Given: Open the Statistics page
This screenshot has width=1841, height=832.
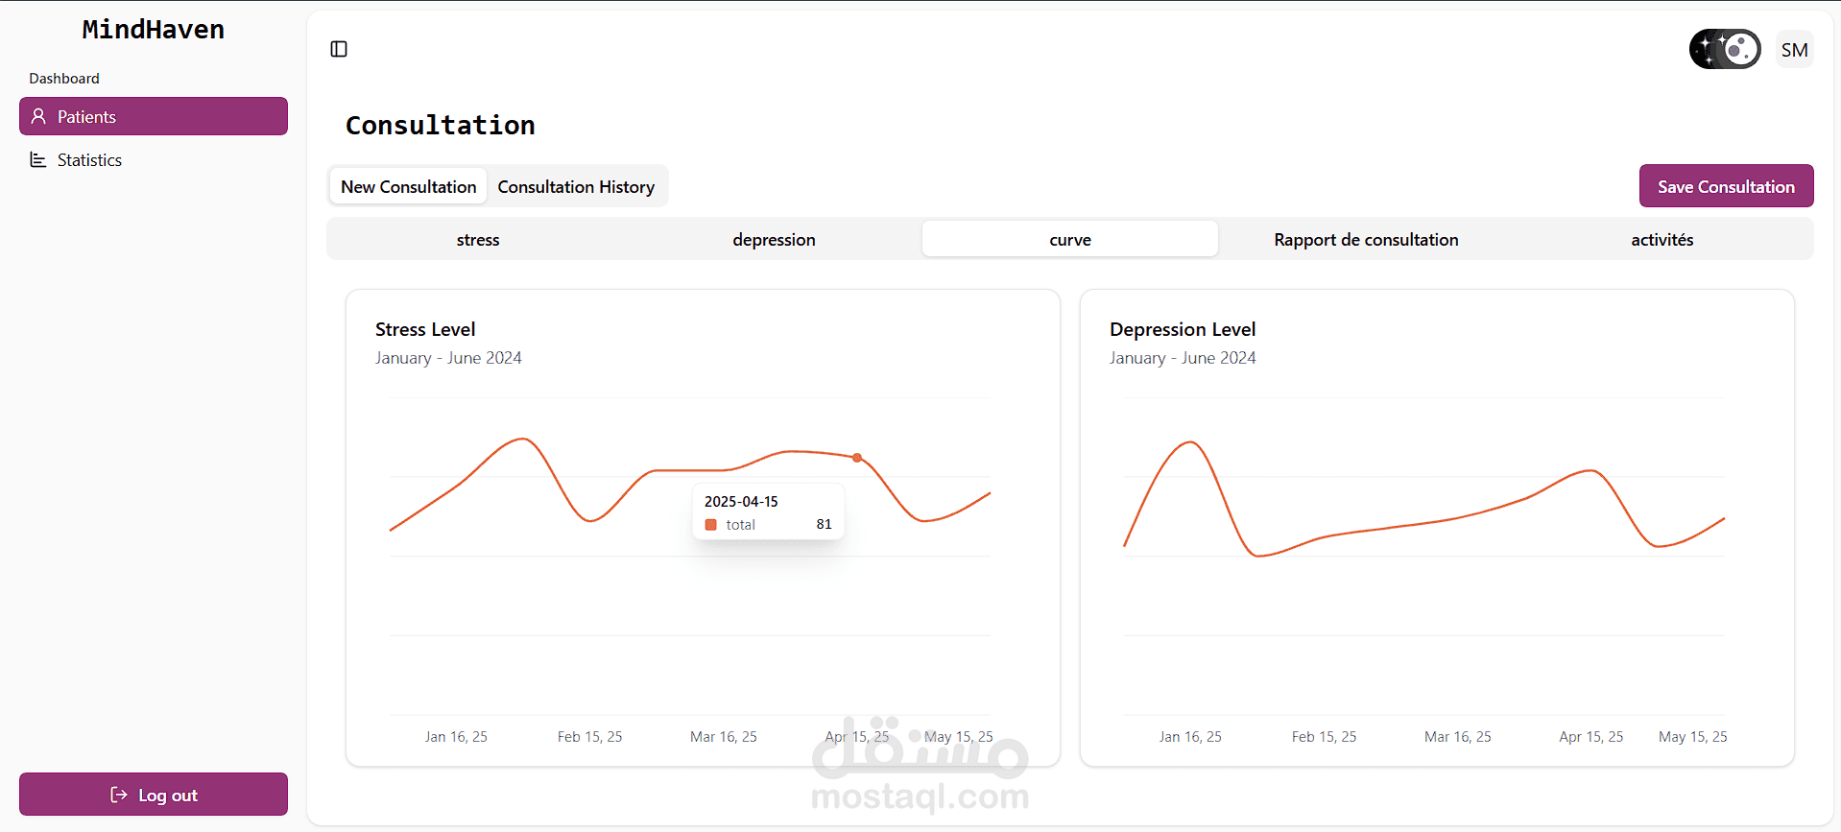Looking at the screenshot, I should [89, 160].
